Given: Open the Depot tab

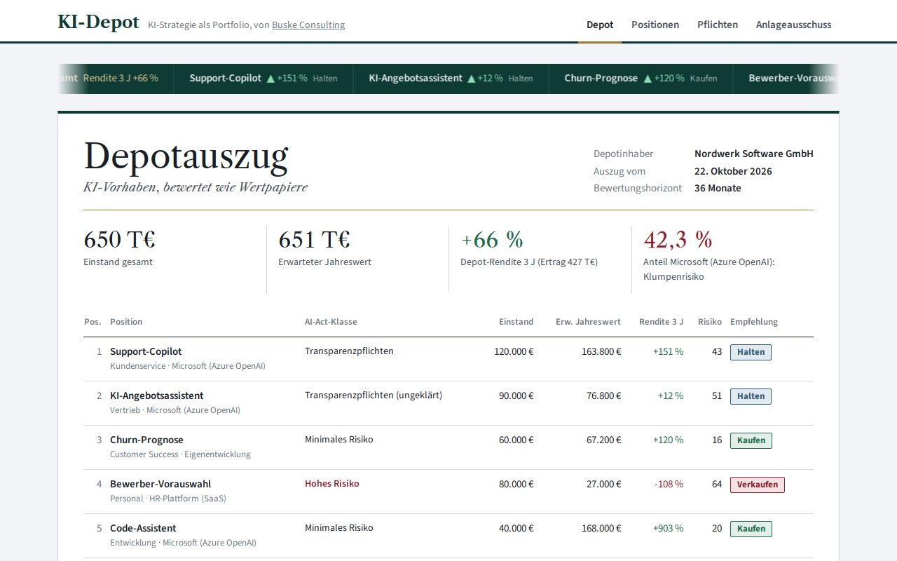Looking at the screenshot, I should point(600,25).
